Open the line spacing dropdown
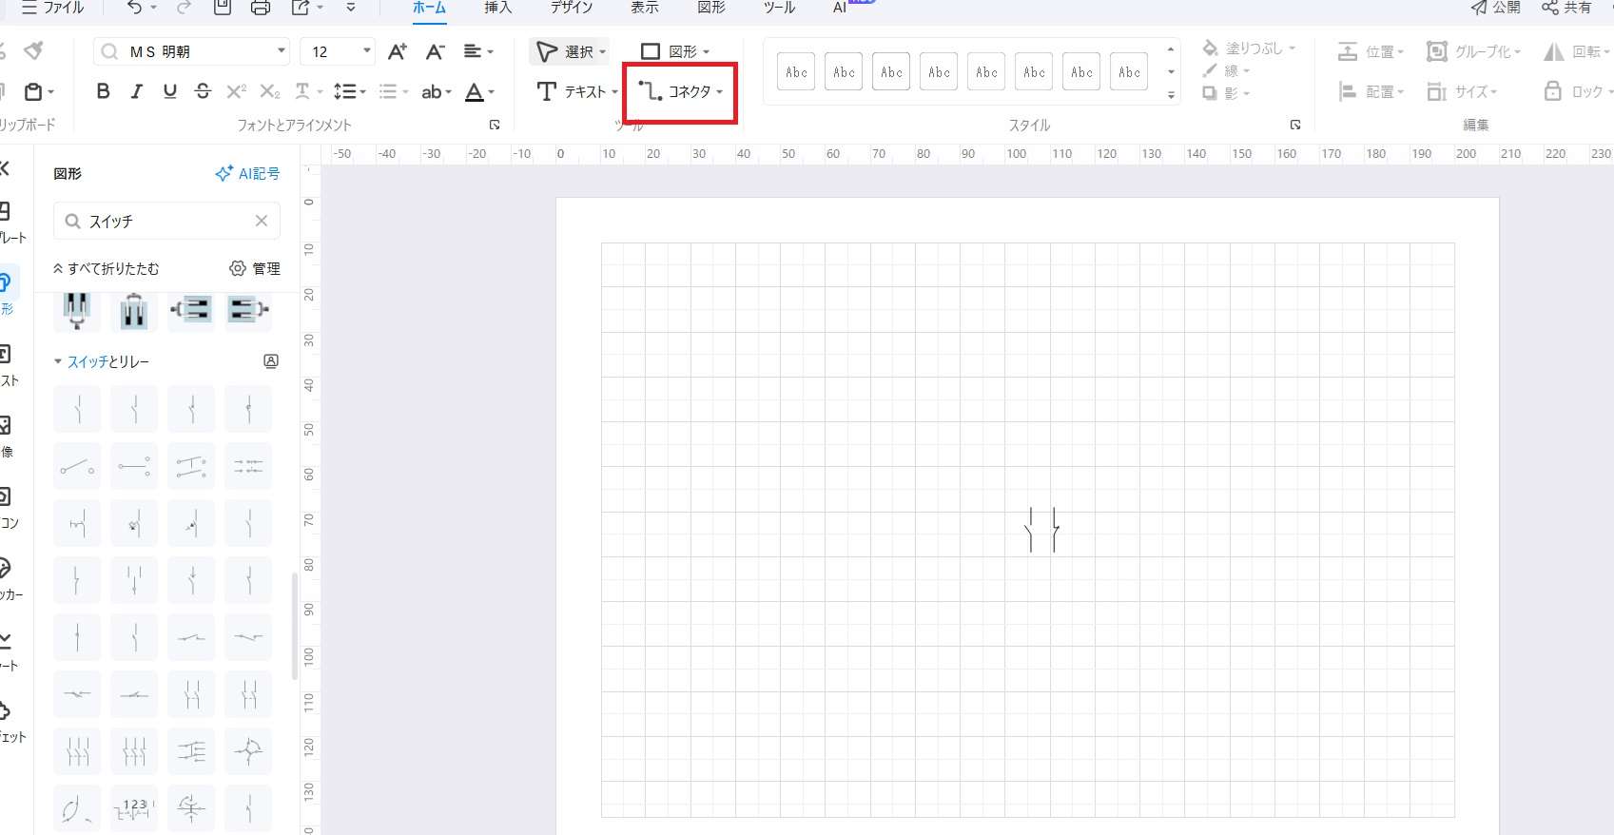The width and height of the screenshot is (1614, 835). coord(349,91)
